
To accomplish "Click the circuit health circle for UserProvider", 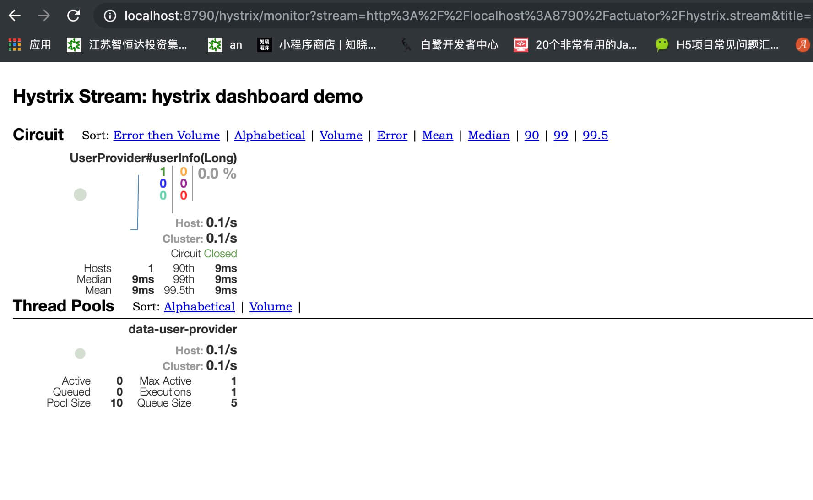I will click(80, 195).
